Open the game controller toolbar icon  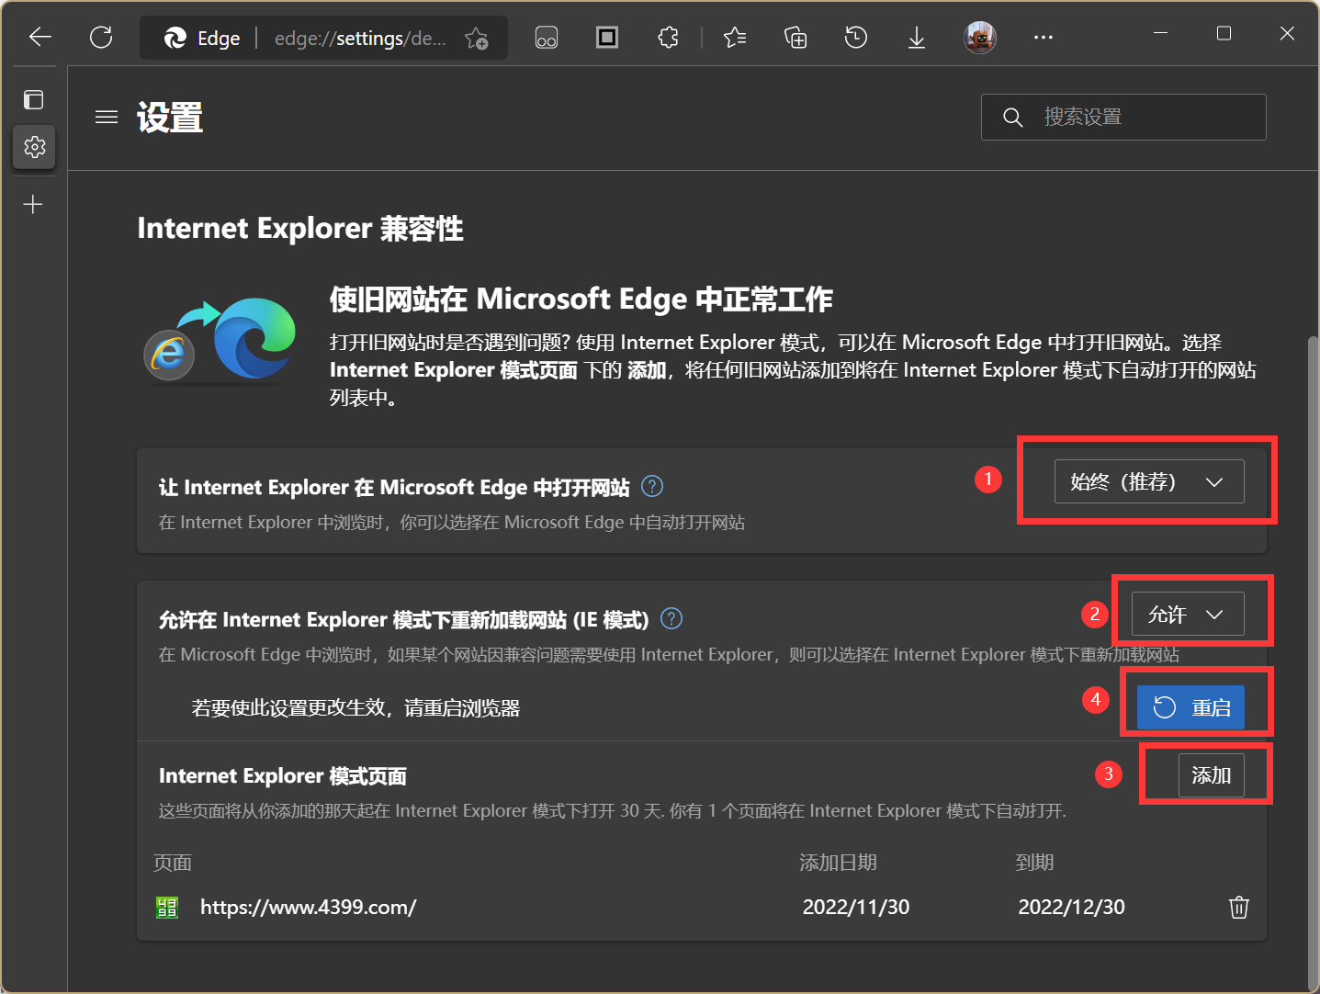(x=547, y=38)
